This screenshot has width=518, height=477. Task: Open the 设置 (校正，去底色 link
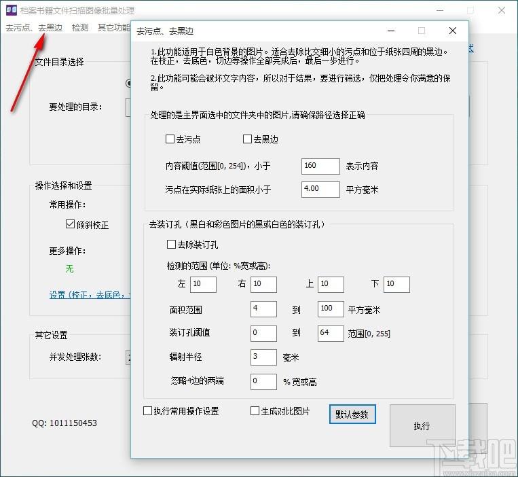pyautogui.click(x=90, y=294)
